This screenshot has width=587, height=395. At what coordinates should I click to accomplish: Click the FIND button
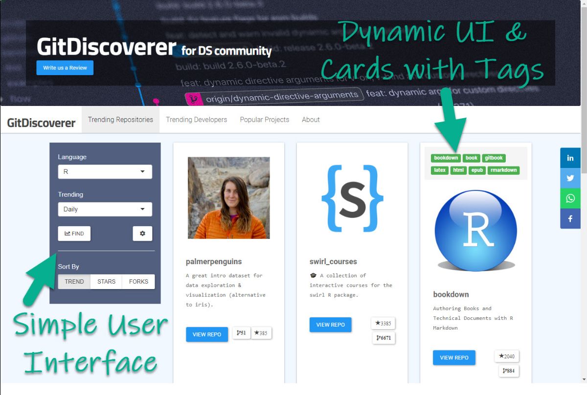[x=74, y=233]
